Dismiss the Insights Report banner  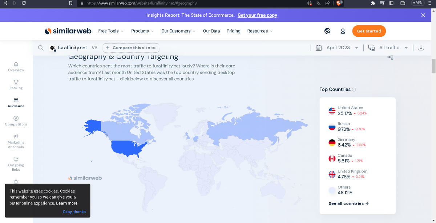click(423, 15)
